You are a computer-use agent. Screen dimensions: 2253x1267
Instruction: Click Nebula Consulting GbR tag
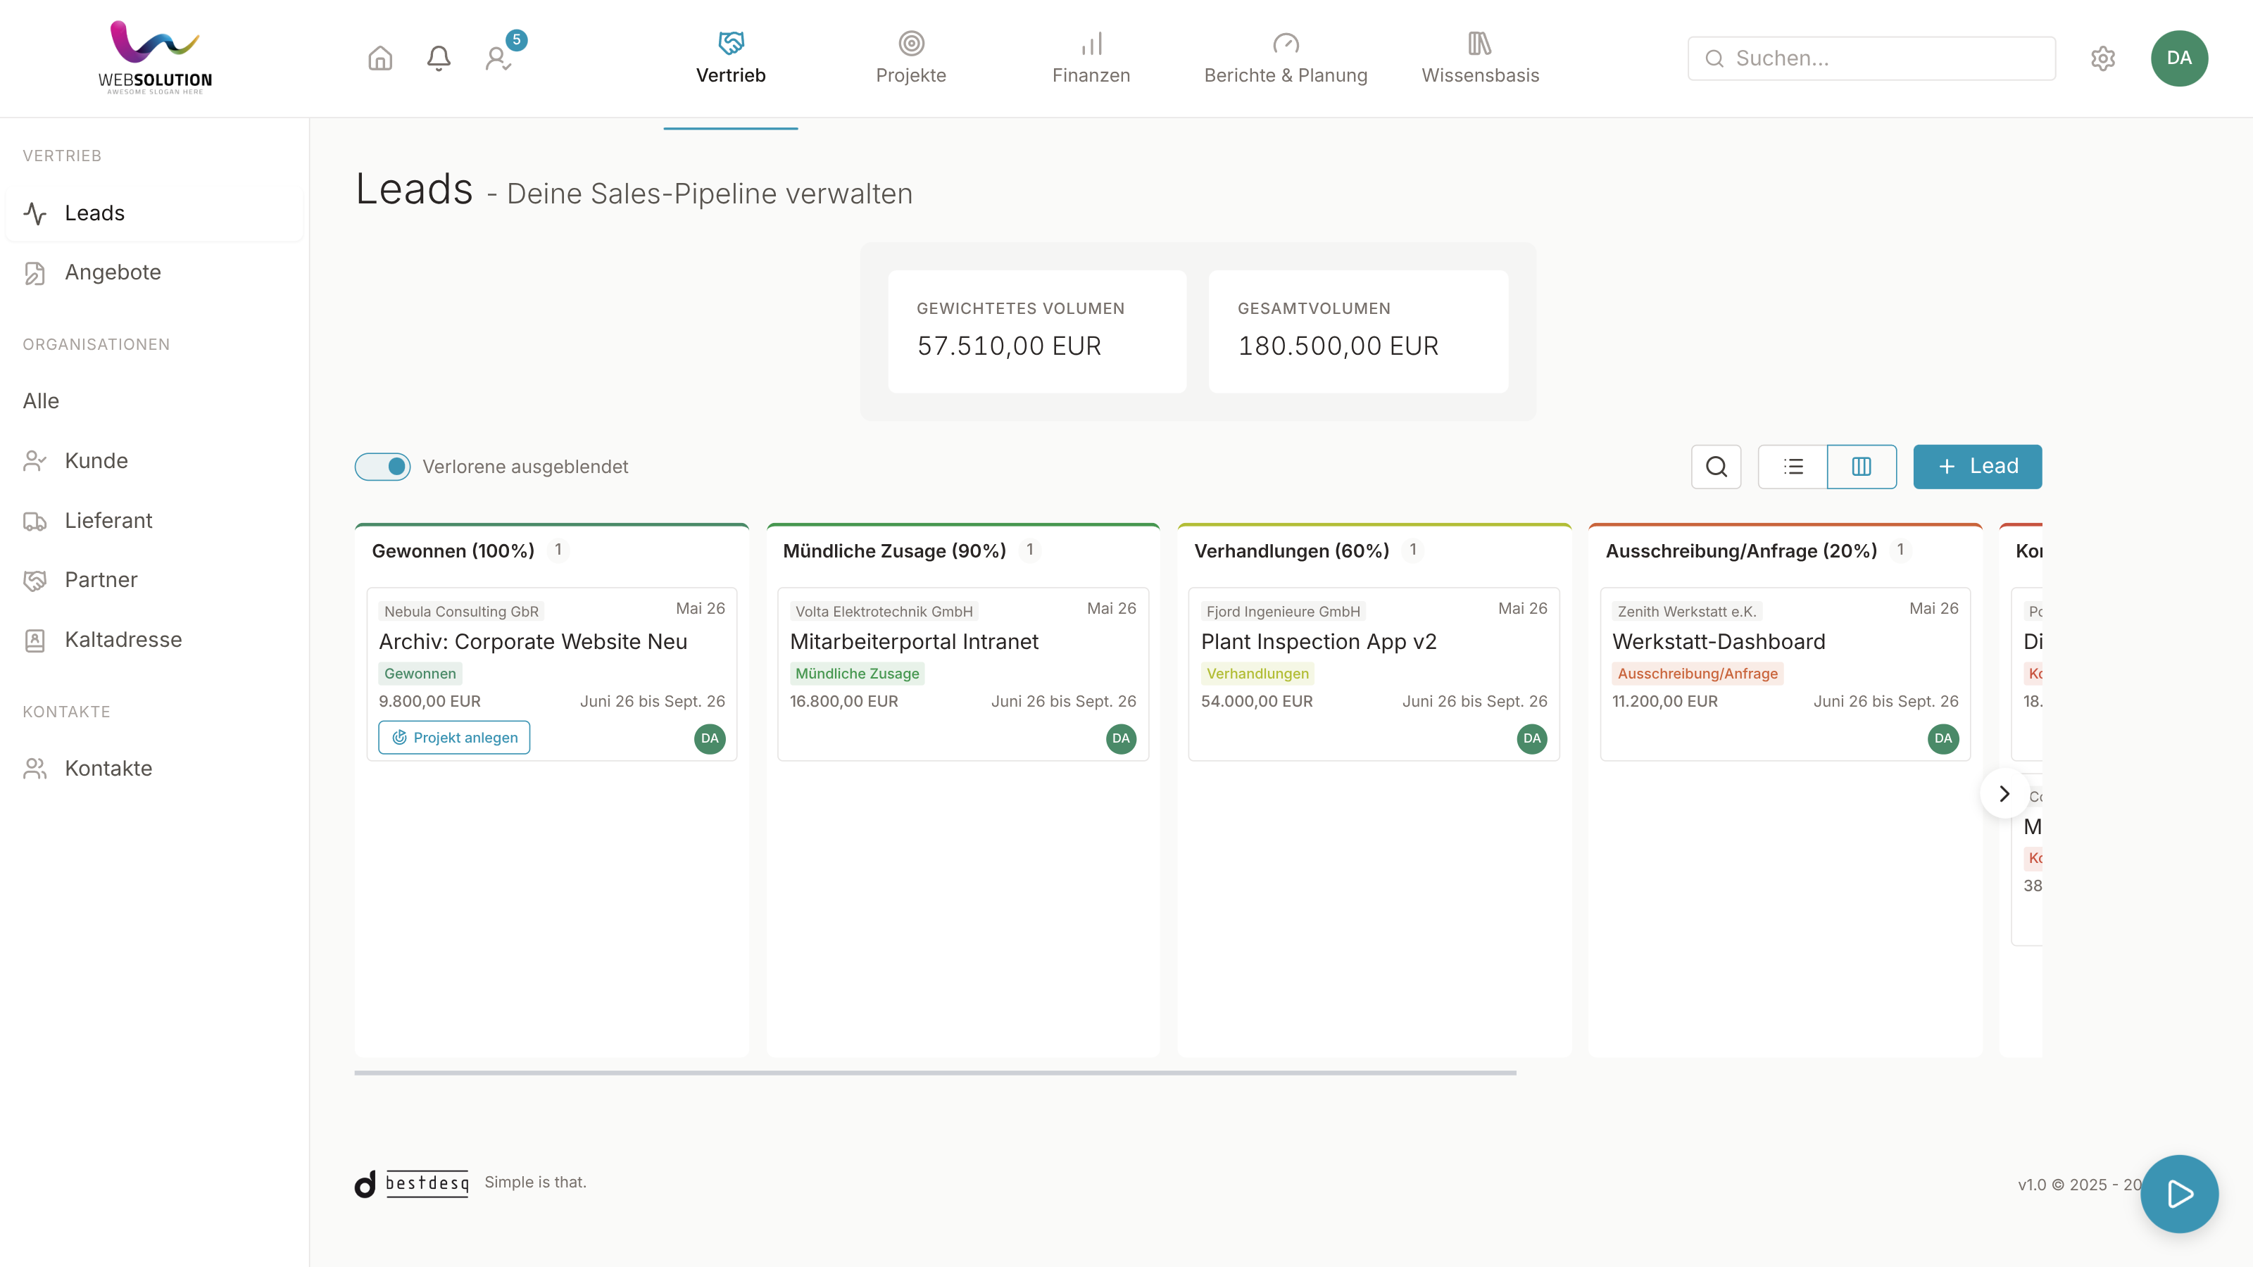tap(461, 612)
